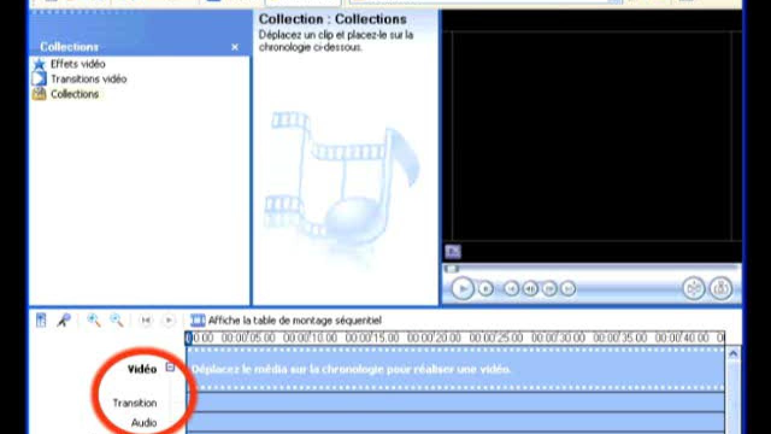Toggle full screen preview icon

(x=453, y=251)
